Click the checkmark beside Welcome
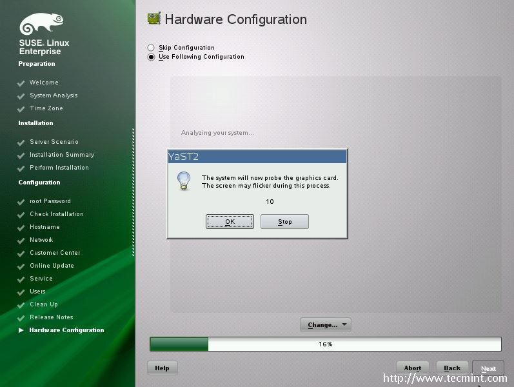 [x=21, y=83]
